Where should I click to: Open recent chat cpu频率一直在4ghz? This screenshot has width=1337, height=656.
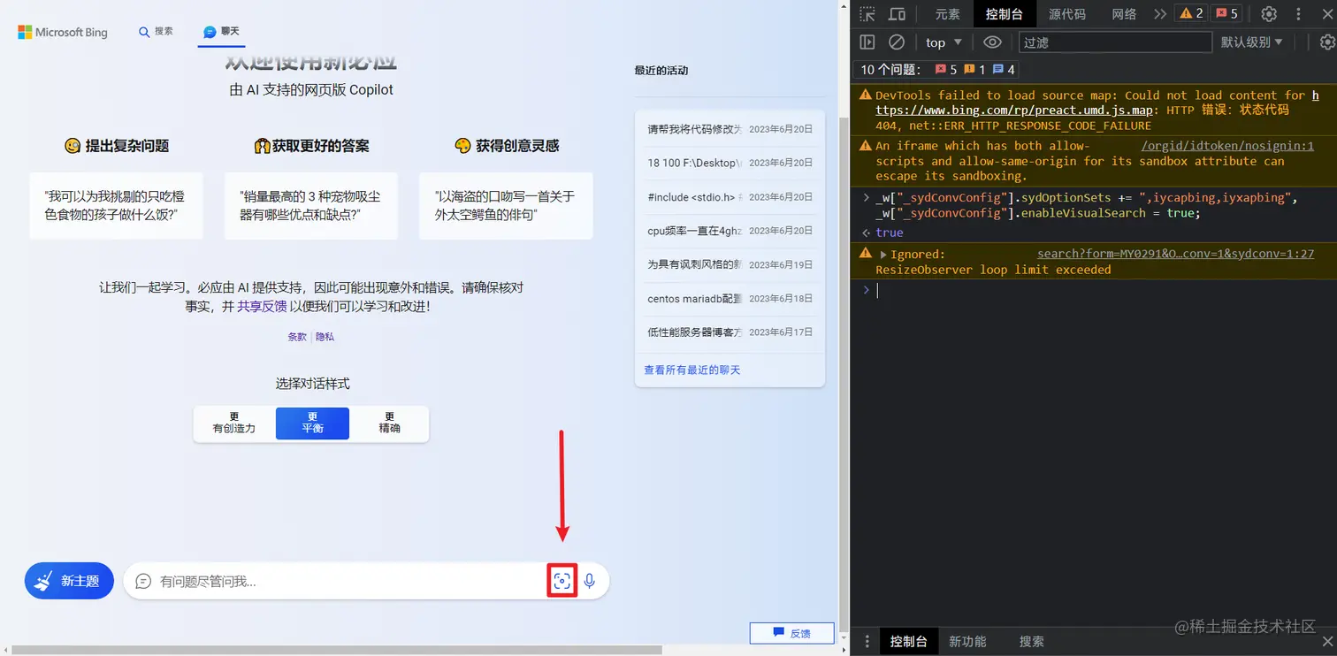click(x=730, y=231)
